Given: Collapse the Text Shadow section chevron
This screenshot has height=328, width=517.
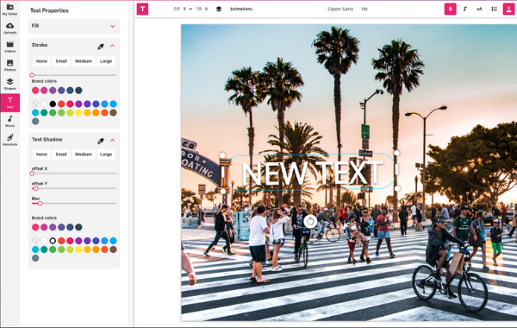Looking at the screenshot, I should pos(112,140).
